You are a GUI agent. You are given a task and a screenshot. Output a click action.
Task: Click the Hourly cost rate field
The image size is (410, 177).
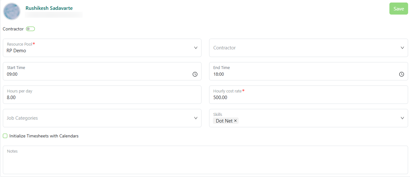tap(308, 95)
